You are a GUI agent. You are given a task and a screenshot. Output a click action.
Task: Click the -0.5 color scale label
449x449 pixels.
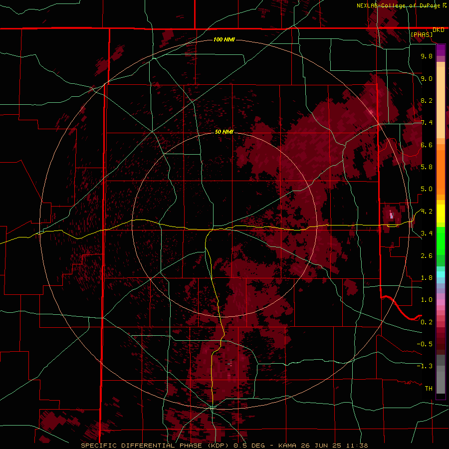coord(425,344)
